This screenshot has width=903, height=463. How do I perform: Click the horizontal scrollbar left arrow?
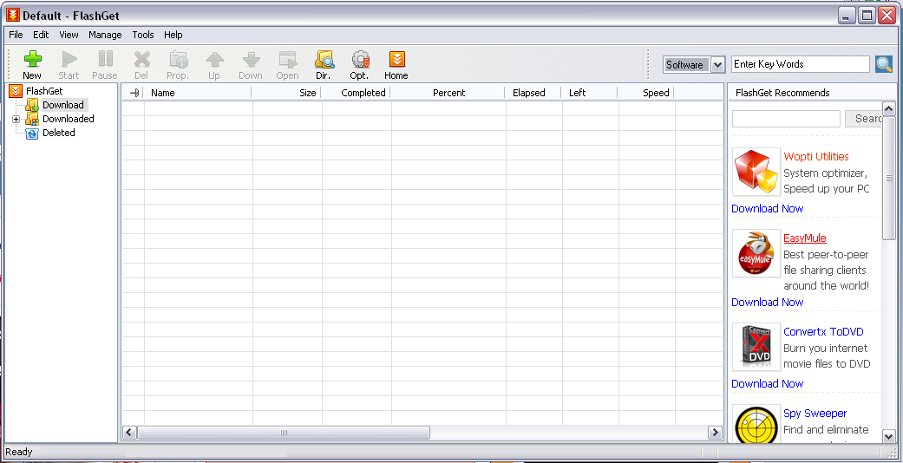tap(129, 432)
